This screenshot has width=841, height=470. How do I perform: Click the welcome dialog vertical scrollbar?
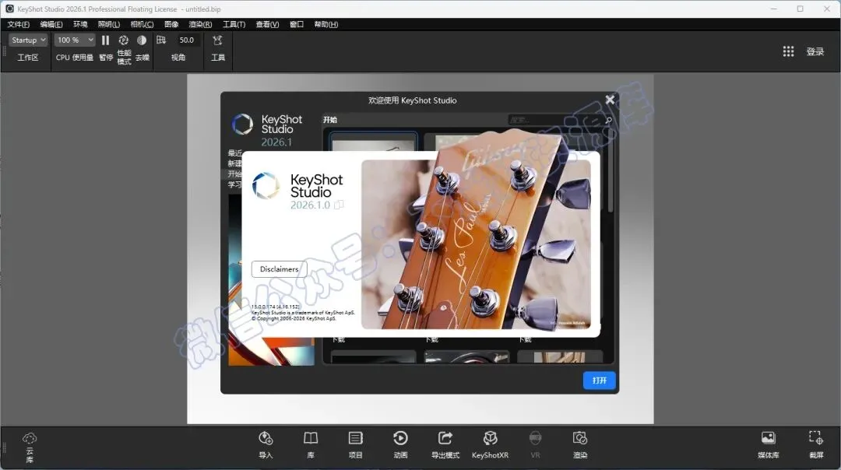(611, 171)
